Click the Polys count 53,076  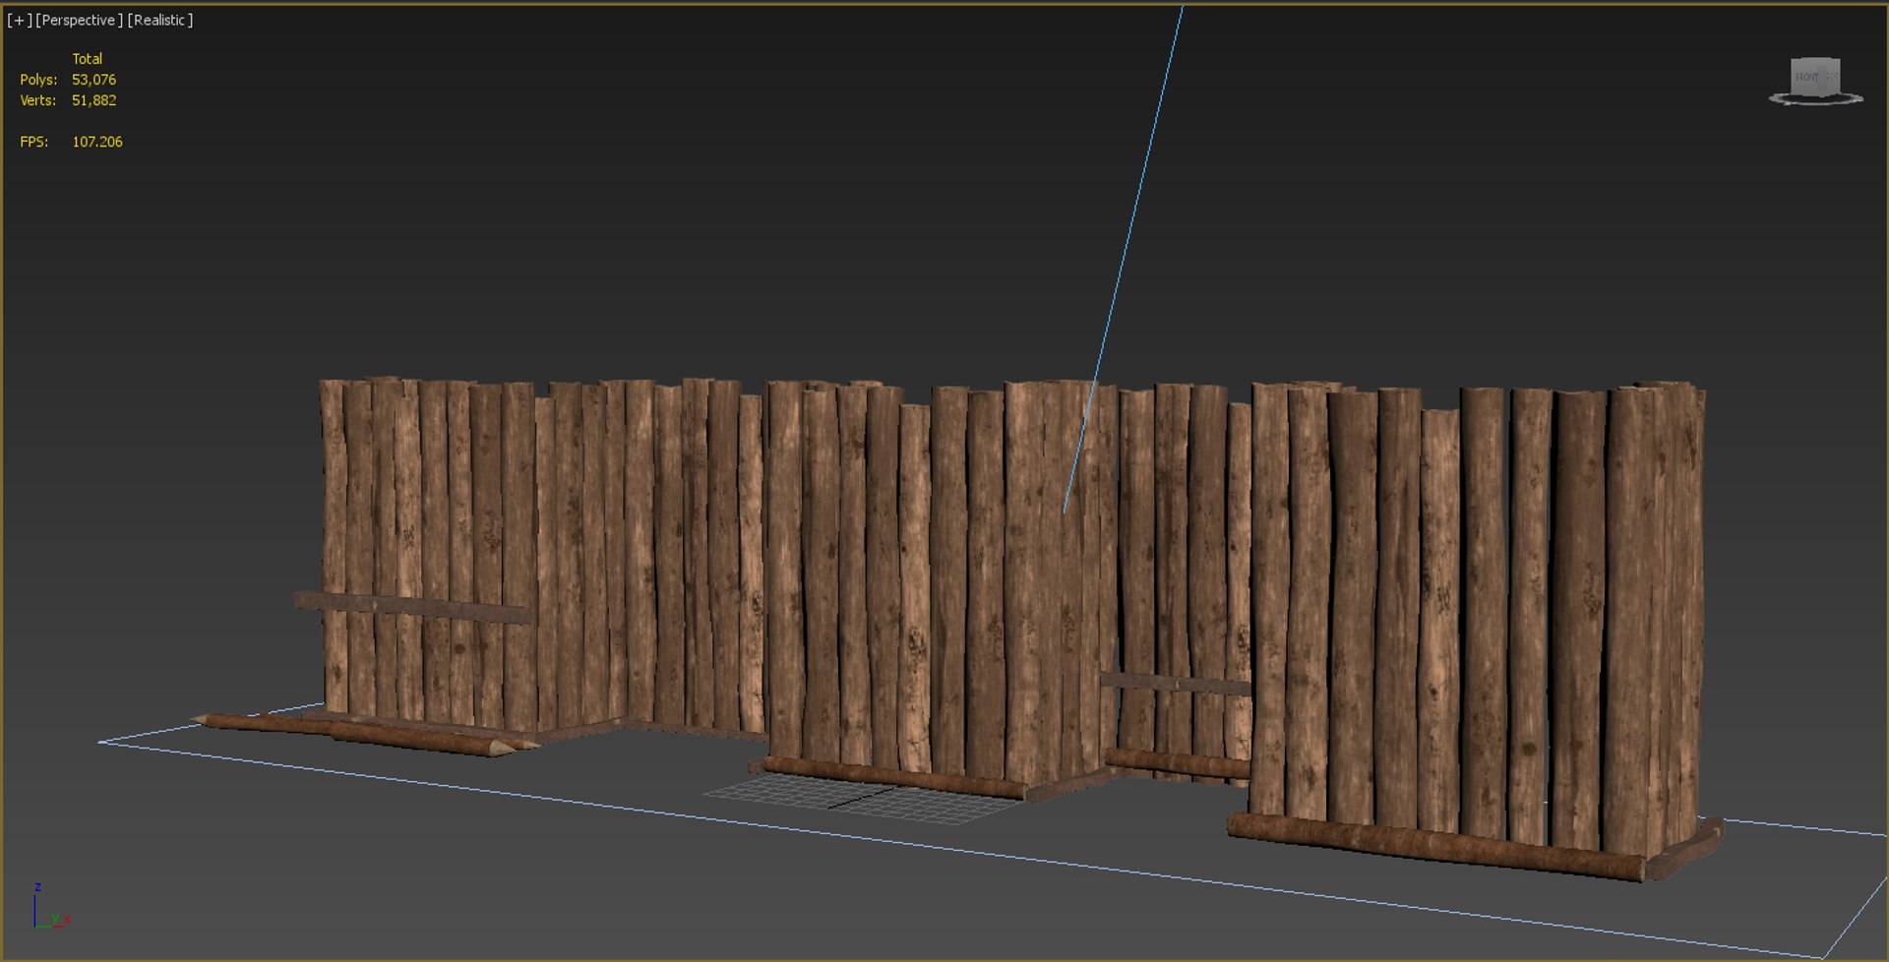(93, 80)
